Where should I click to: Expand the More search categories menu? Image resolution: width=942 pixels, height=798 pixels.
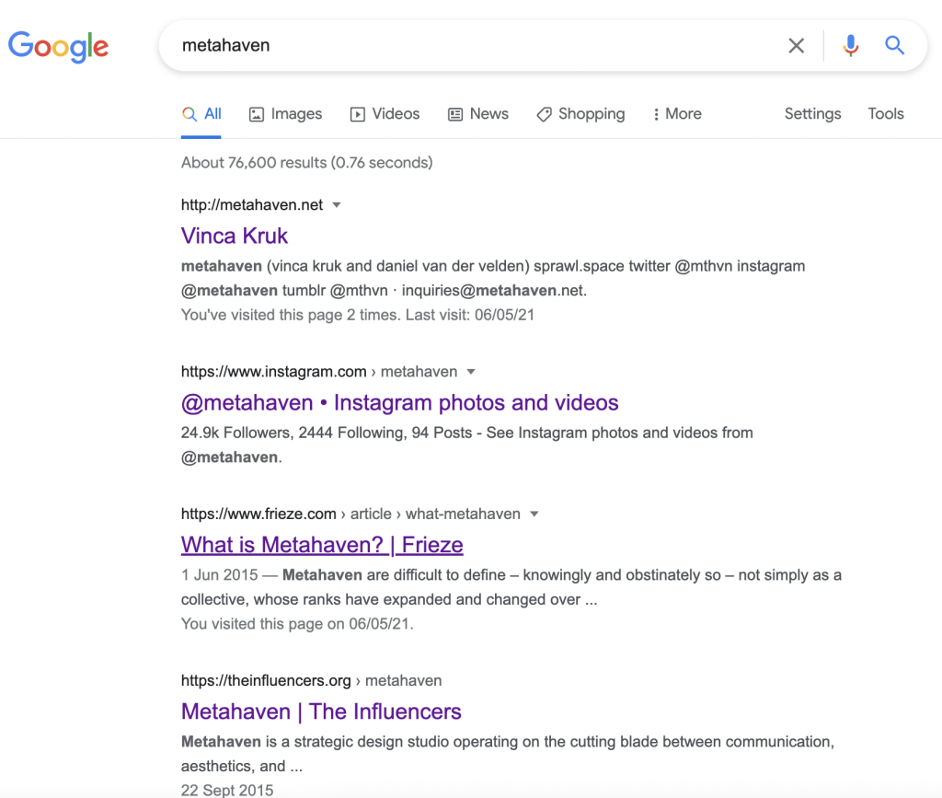click(x=677, y=114)
